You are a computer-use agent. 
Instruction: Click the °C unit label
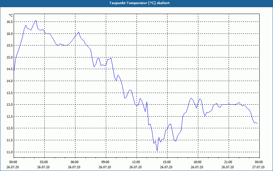pos(11,15)
